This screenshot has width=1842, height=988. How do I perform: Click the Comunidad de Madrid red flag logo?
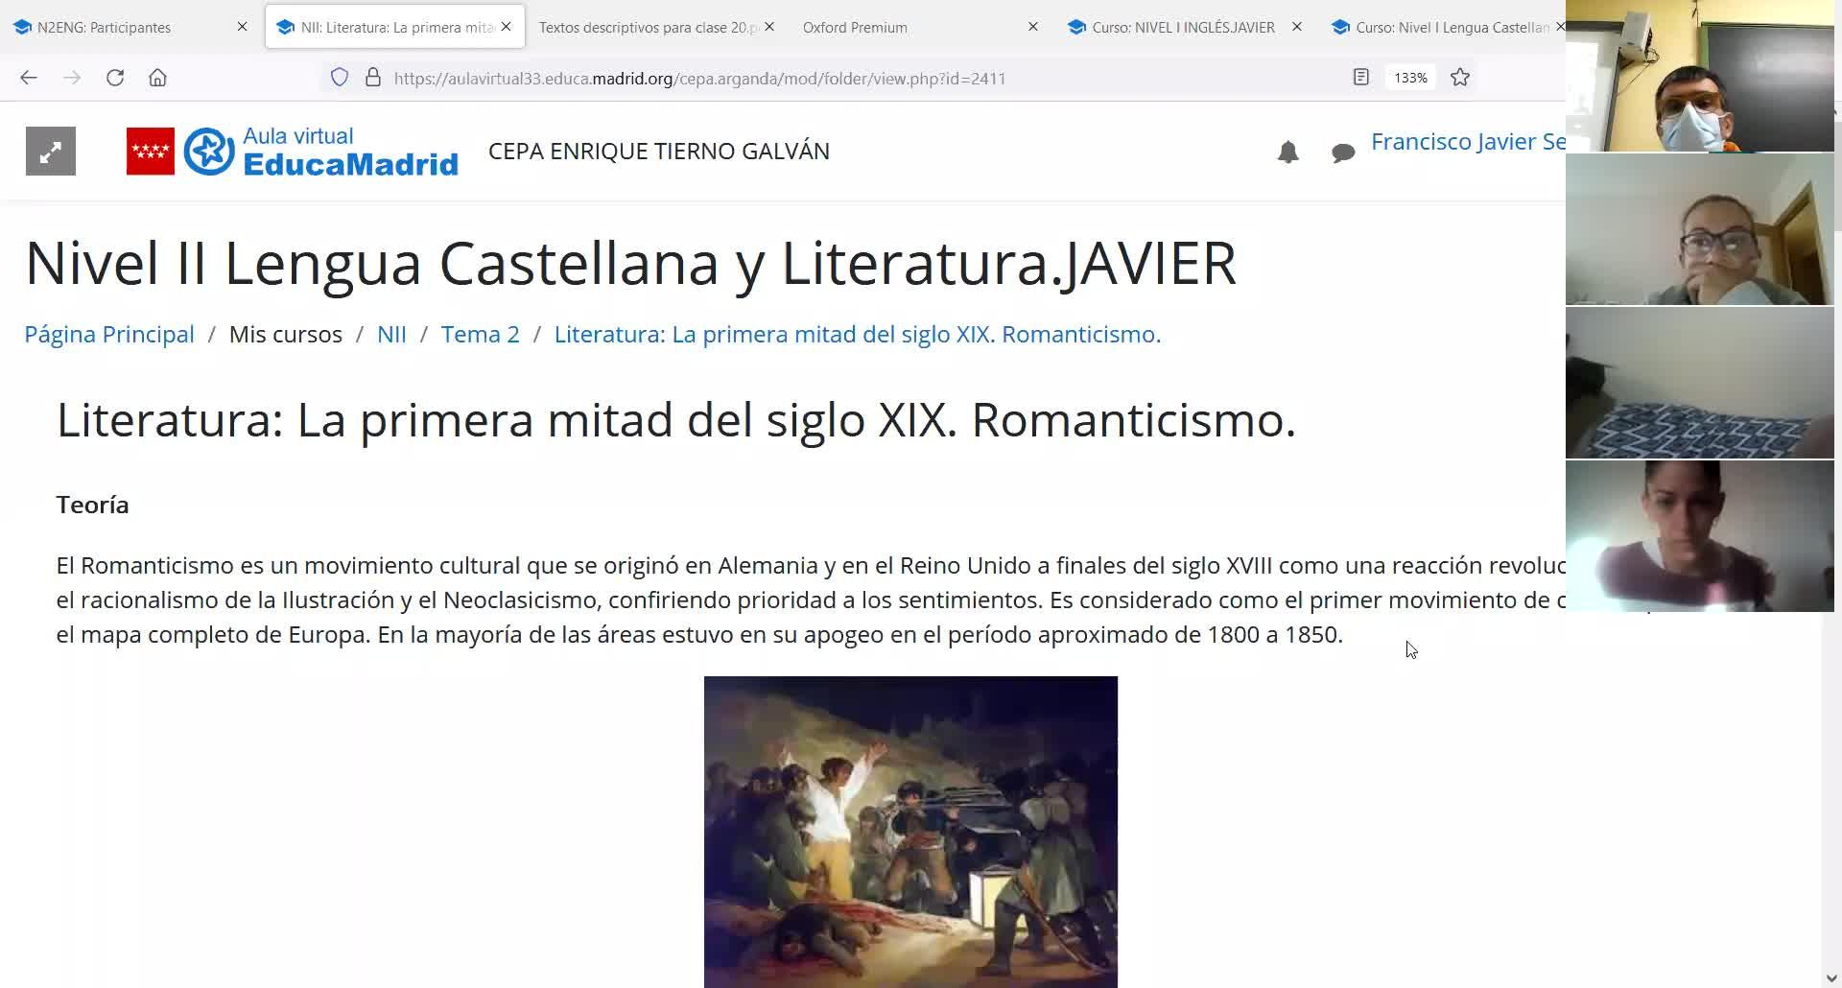[x=151, y=152]
